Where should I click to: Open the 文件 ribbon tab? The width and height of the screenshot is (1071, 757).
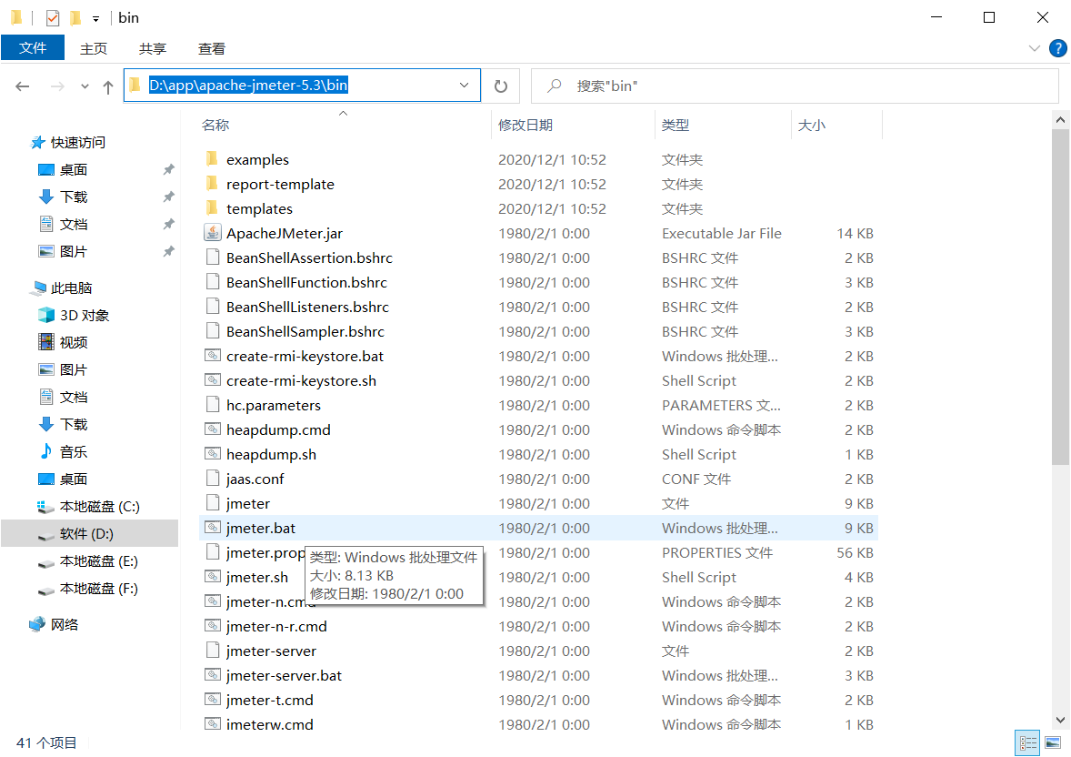coord(33,48)
